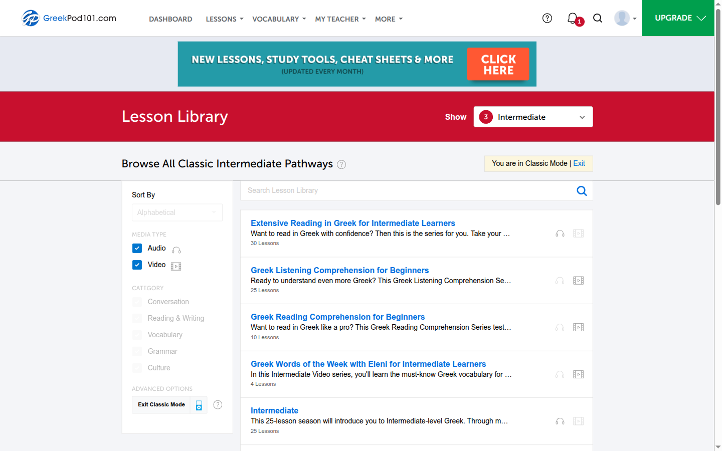Click the video icon for Extensive Reading in Greek

tap(579, 234)
